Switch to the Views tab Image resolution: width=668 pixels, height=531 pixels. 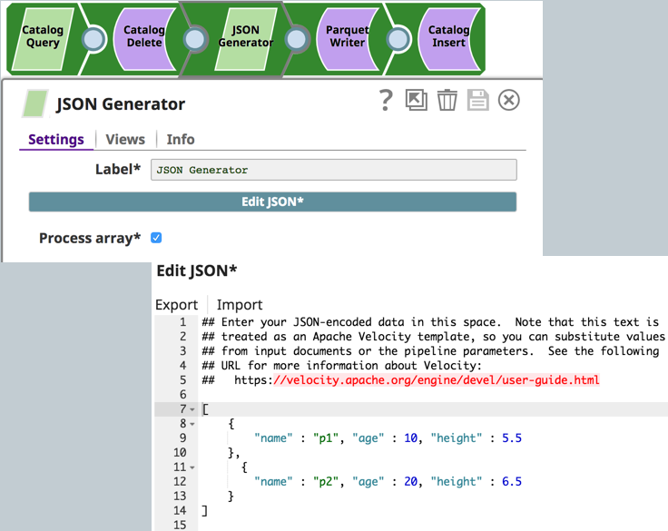(x=125, y=139)
